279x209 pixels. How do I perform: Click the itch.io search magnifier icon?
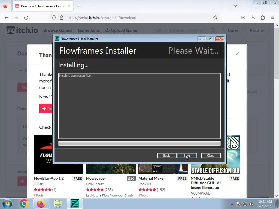click(213, 30)
